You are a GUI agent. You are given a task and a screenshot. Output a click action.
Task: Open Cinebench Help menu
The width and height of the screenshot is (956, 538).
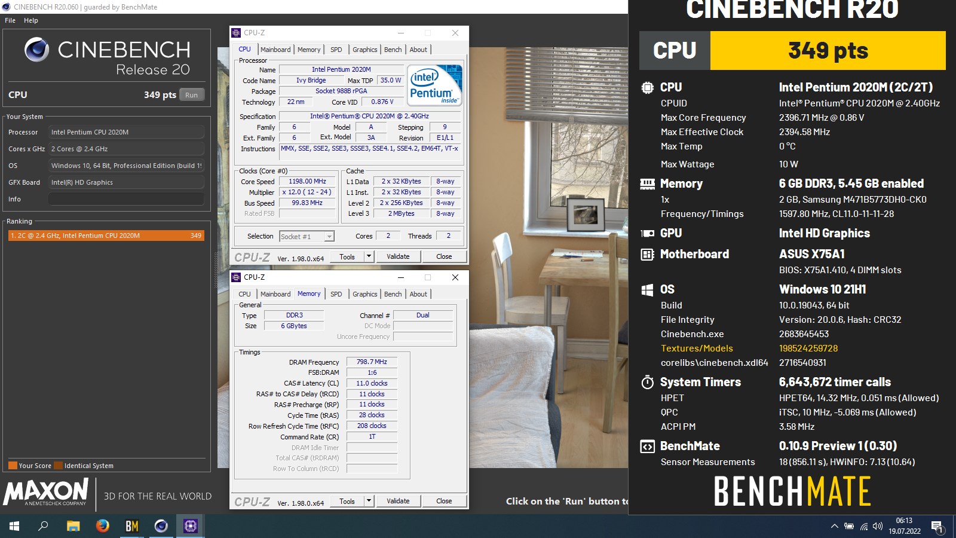[31, 20]
